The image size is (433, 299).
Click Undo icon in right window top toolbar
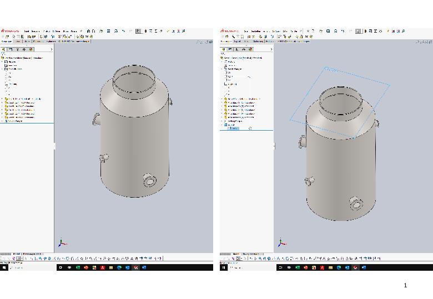coord(343,32)
